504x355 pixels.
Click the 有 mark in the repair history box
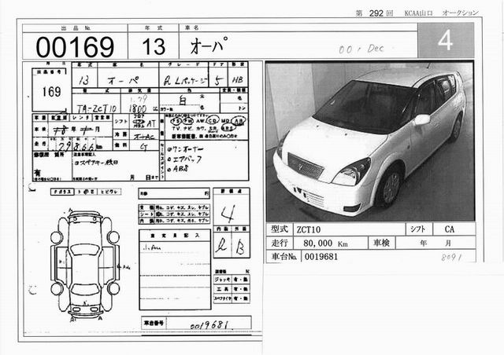(x=37, y=173)
